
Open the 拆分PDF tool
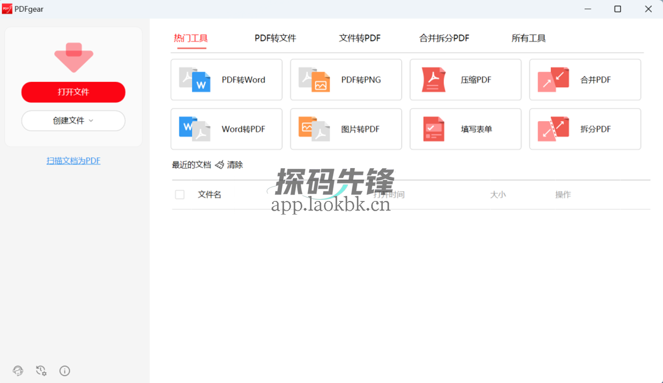[584, 129]
